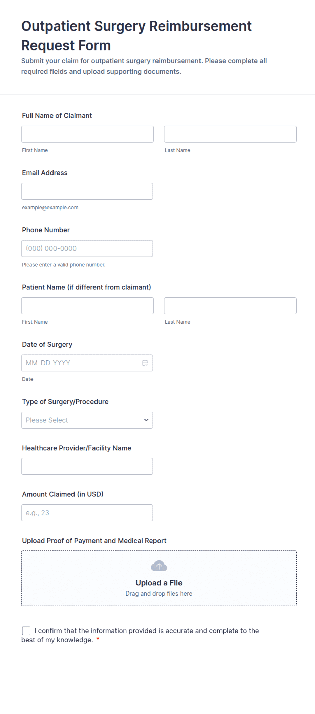Select the Patient Last Name field

(230, 306)
